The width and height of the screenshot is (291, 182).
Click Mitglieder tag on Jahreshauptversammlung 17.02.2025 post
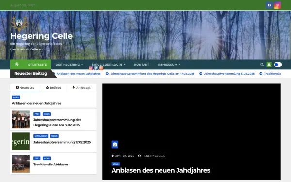pos(41,136)
